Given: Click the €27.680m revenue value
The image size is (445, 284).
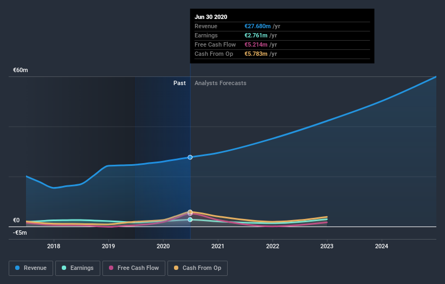Looking at the screenshot, I should click(x=257, y=26).
